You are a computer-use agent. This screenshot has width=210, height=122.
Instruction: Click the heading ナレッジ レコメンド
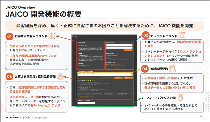pyautogui.click(x=164, y=36)
